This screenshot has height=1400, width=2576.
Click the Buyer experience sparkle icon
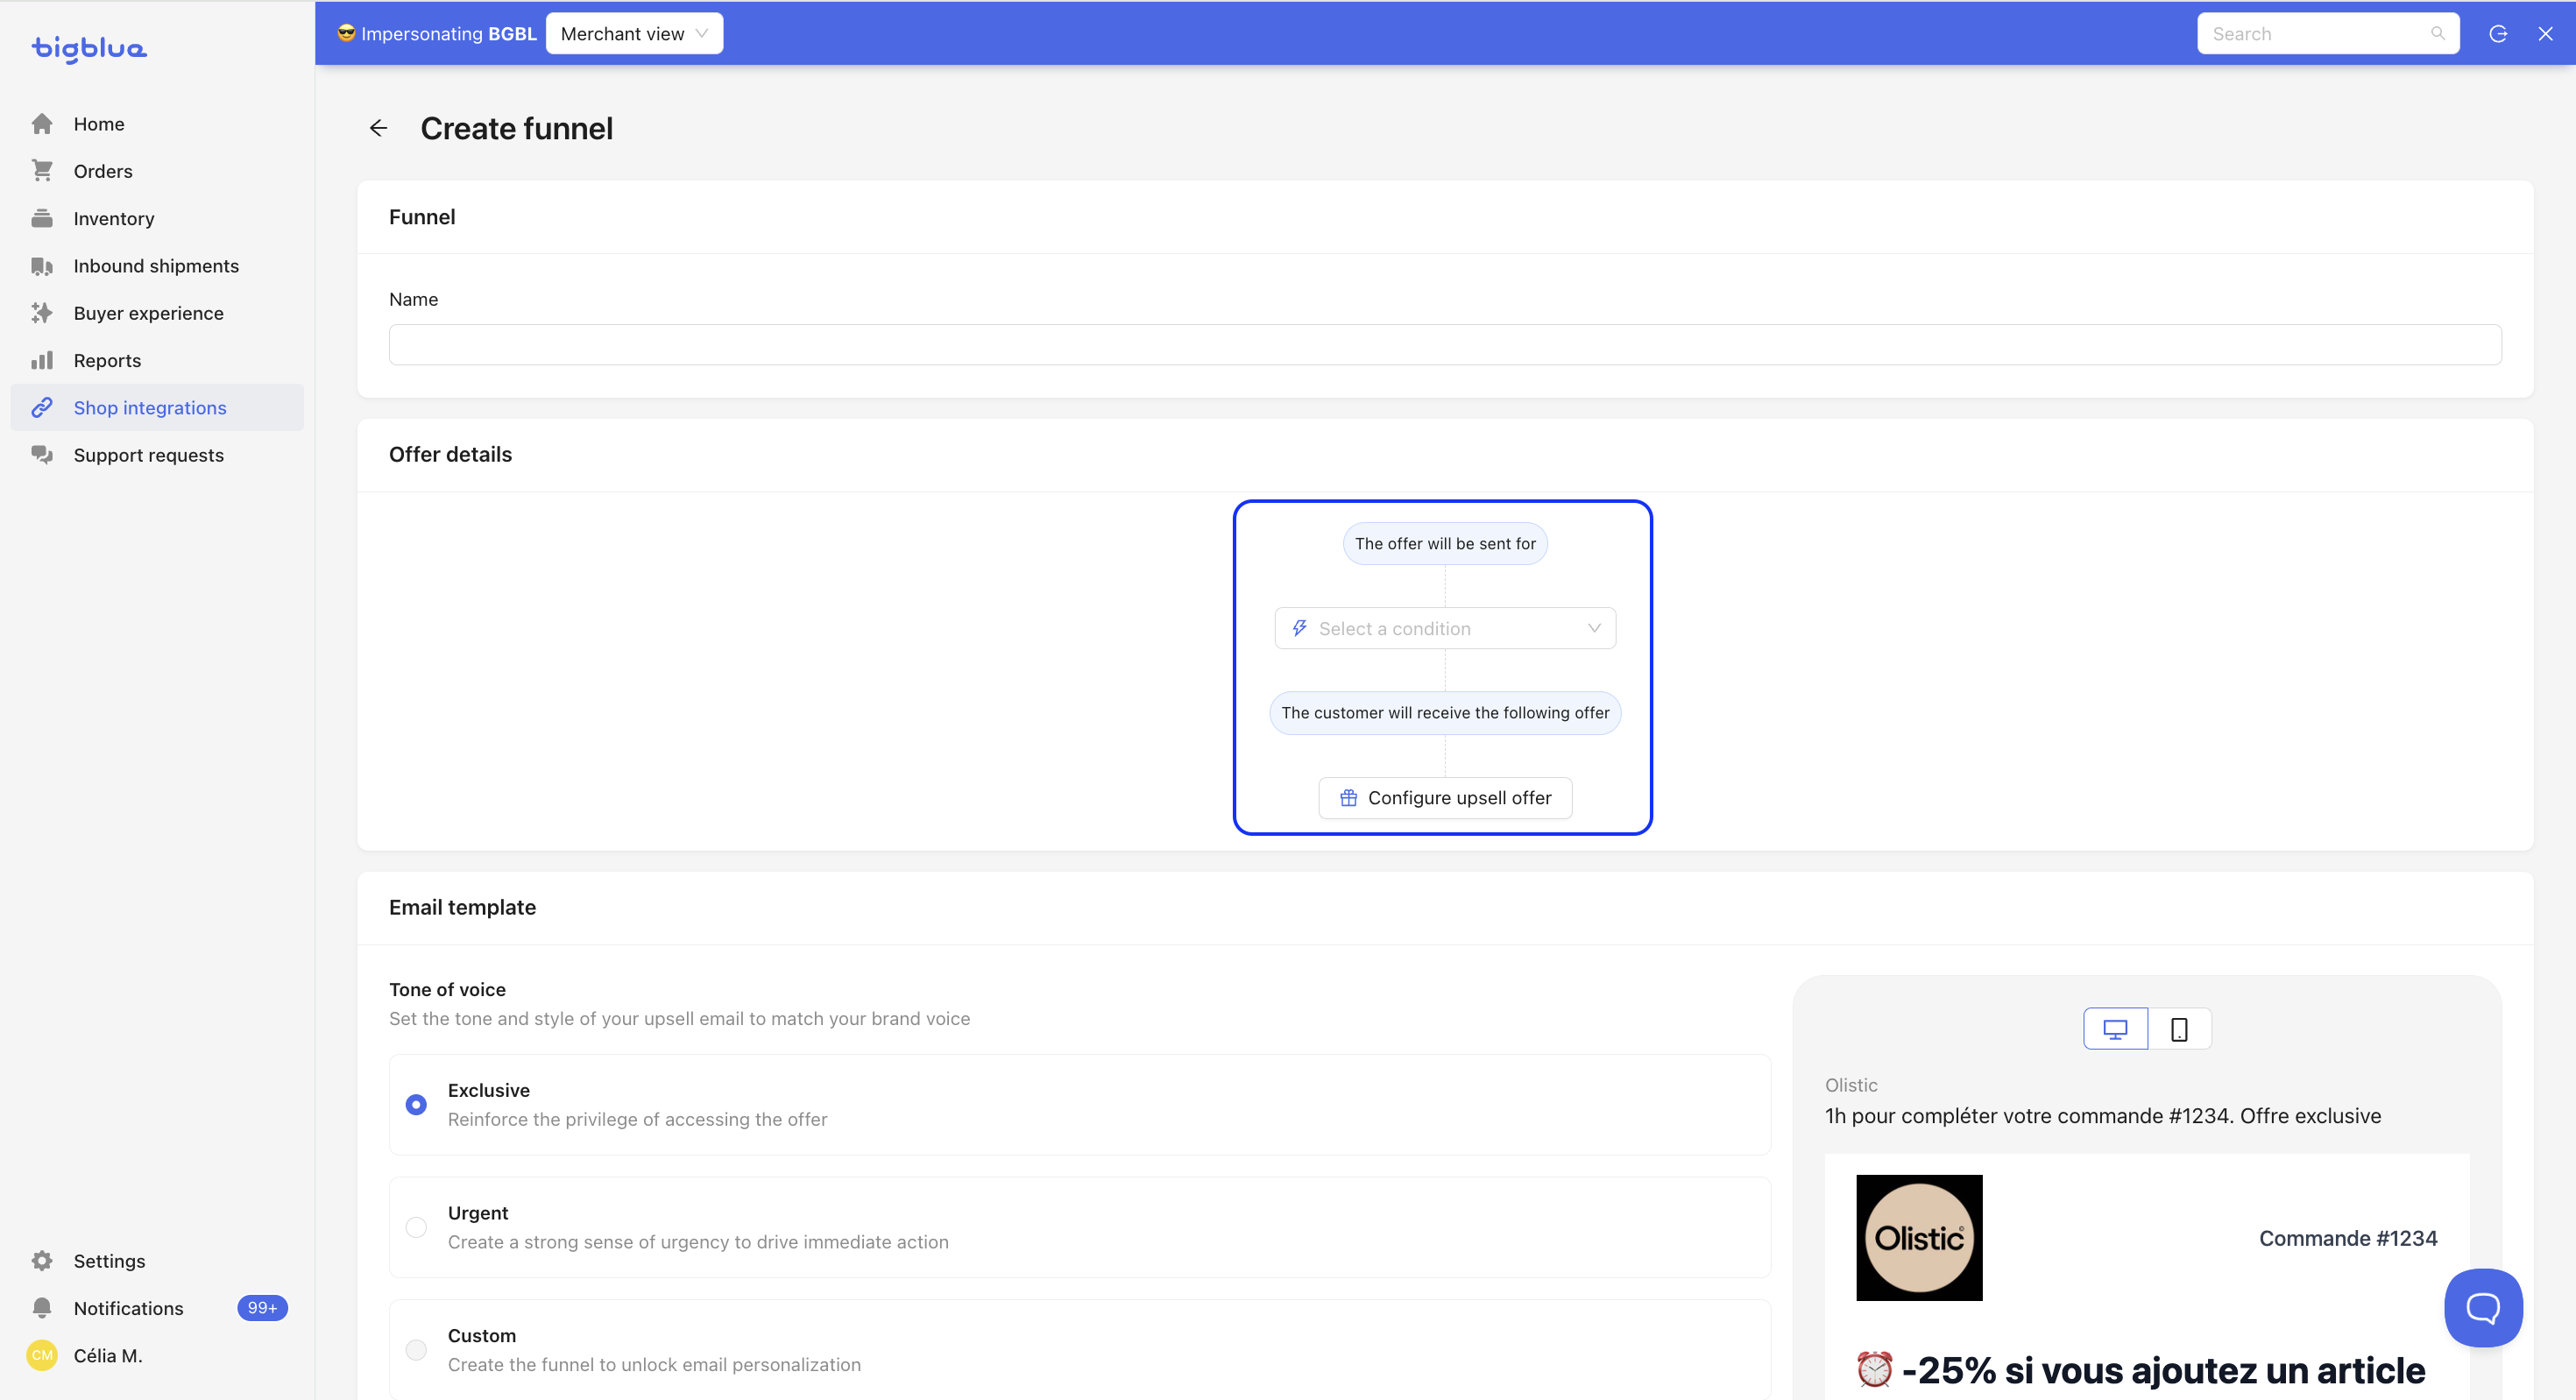click(x=42, y=313)
